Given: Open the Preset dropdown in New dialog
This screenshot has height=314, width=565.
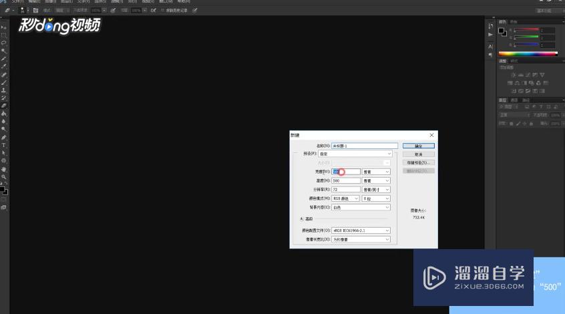Looking at the screenshot, I should (x=355, y=154).
